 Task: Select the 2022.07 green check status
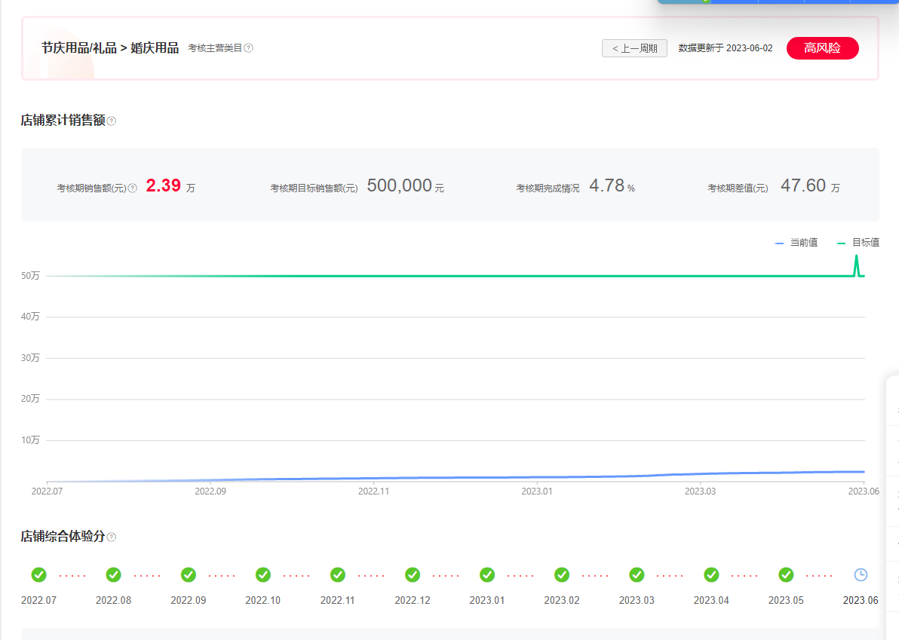(x=39, y=574)
